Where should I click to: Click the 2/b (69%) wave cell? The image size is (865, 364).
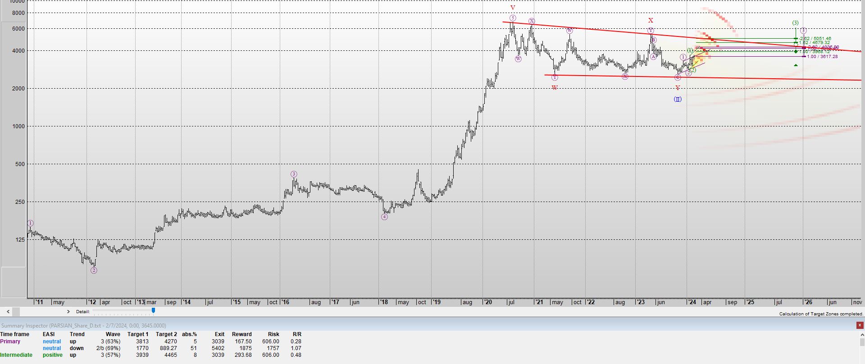tap(108, 348)
